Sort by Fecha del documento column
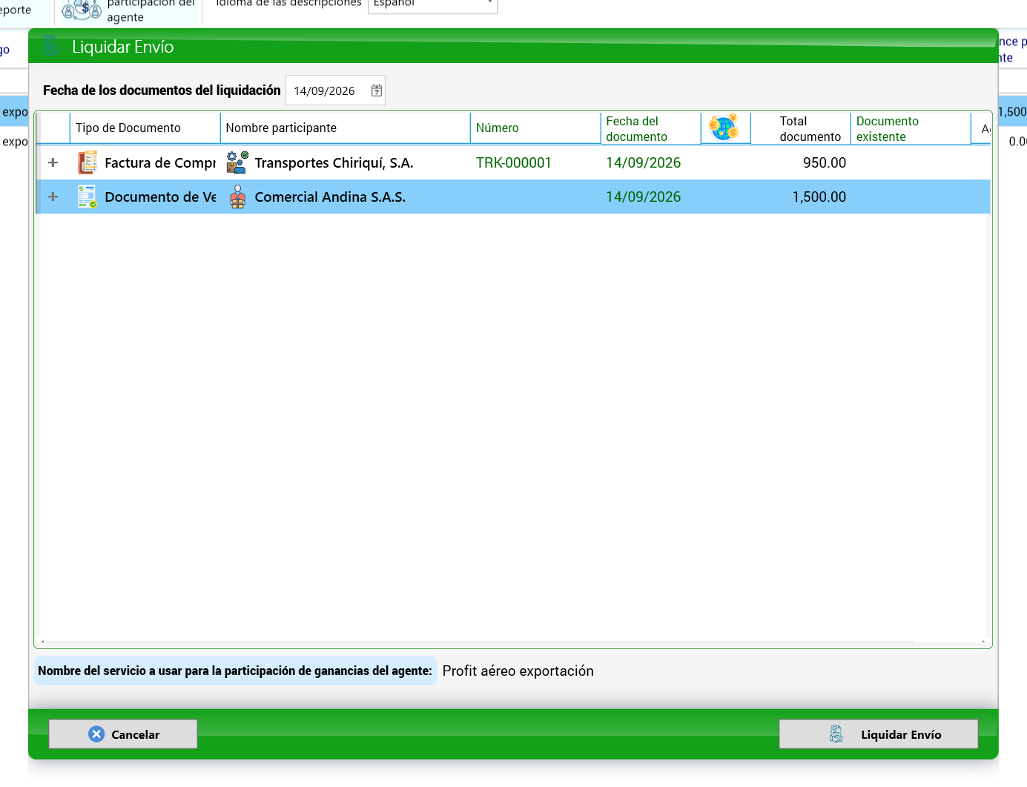The width and height of the screenshot is (1027, 787). point(650,128)
